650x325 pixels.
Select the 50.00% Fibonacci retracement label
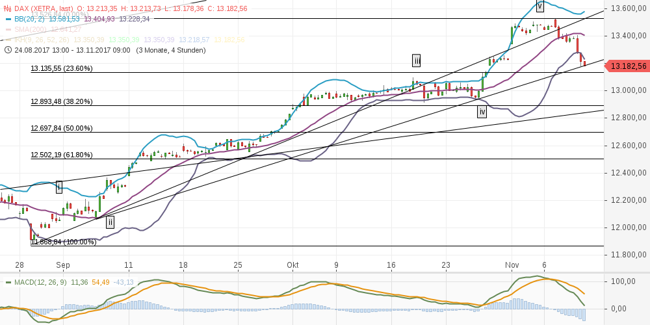62,128
